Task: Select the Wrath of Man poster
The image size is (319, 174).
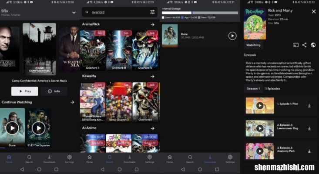Action: pyautogui.click(x=69, y=49)
